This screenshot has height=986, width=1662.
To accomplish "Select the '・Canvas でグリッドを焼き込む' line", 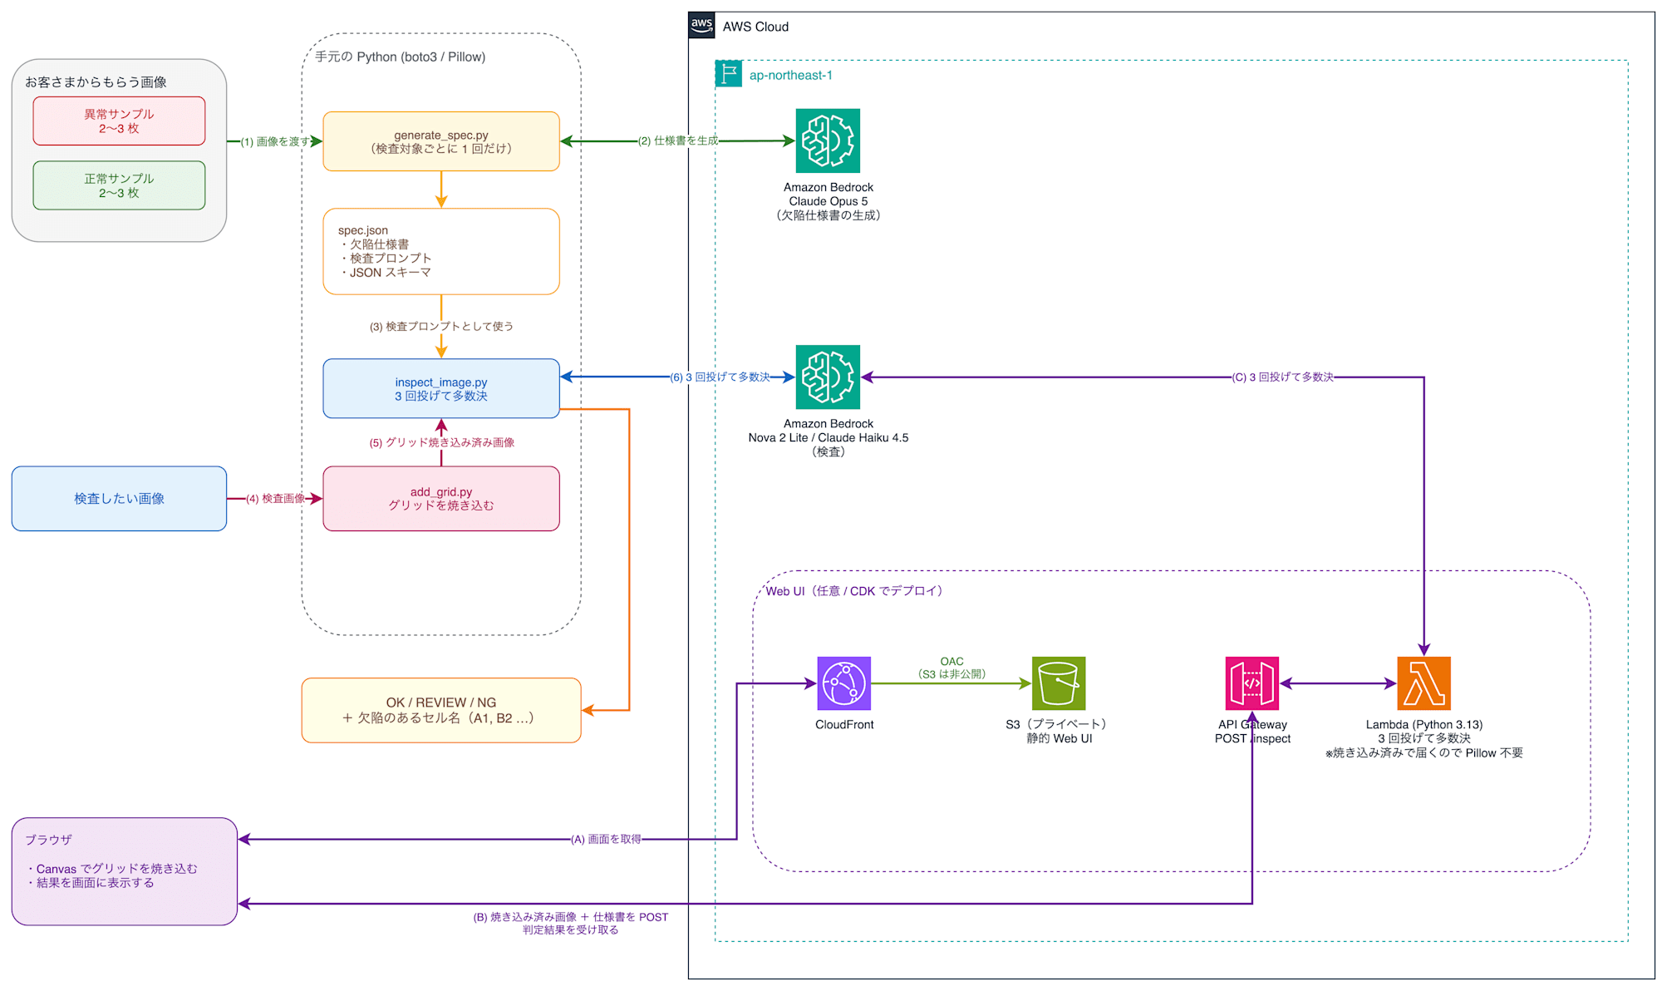I will 111,868.
